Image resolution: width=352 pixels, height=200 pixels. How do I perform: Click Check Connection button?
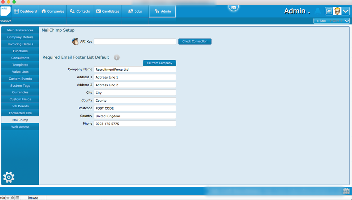[x=195, y=41]
